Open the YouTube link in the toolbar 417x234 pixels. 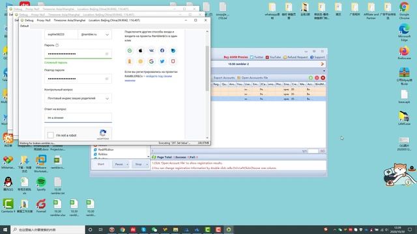click(x=273, y=57)
